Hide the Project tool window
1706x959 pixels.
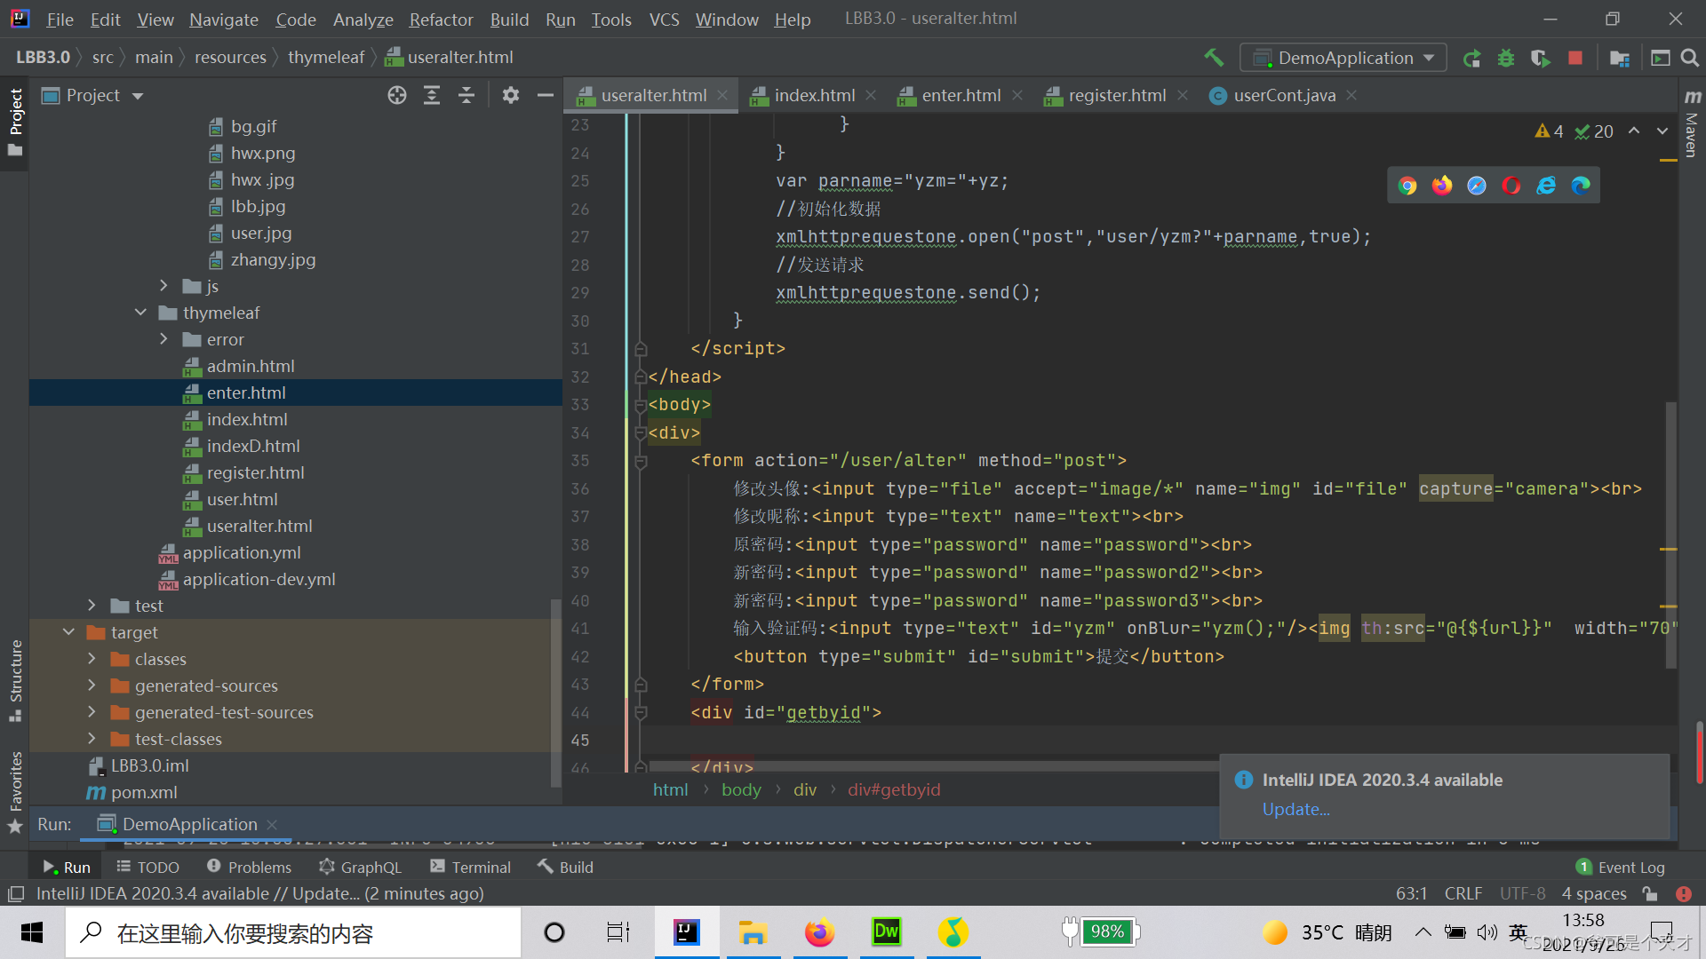click(x=546, y=95)
